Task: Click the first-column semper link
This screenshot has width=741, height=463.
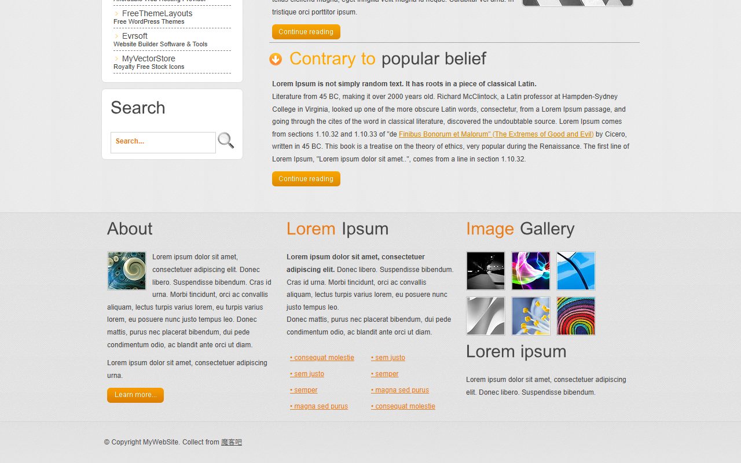Action: [x=304, y=390]
